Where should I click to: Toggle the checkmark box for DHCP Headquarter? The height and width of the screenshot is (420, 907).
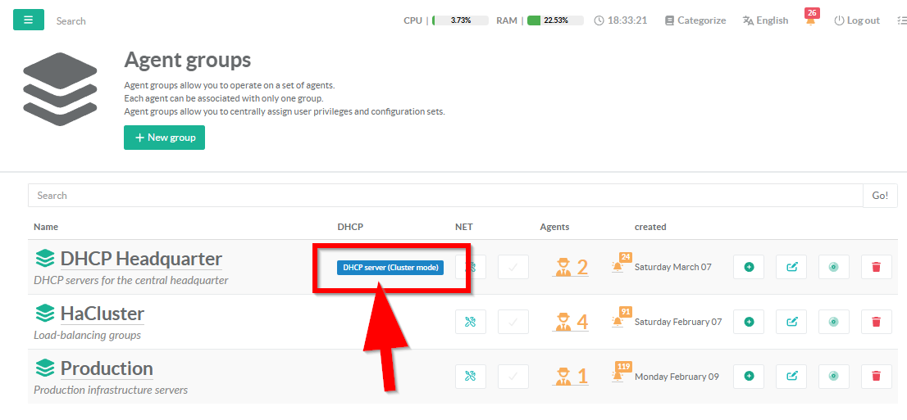pos(513,267)
